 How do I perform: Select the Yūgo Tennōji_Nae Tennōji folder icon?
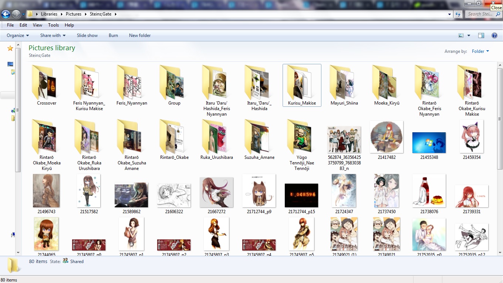pyautogui.click(x=299, y=136)
